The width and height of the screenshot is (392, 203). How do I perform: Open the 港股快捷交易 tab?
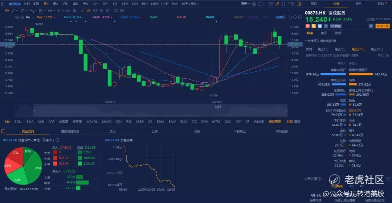[70, 131]
